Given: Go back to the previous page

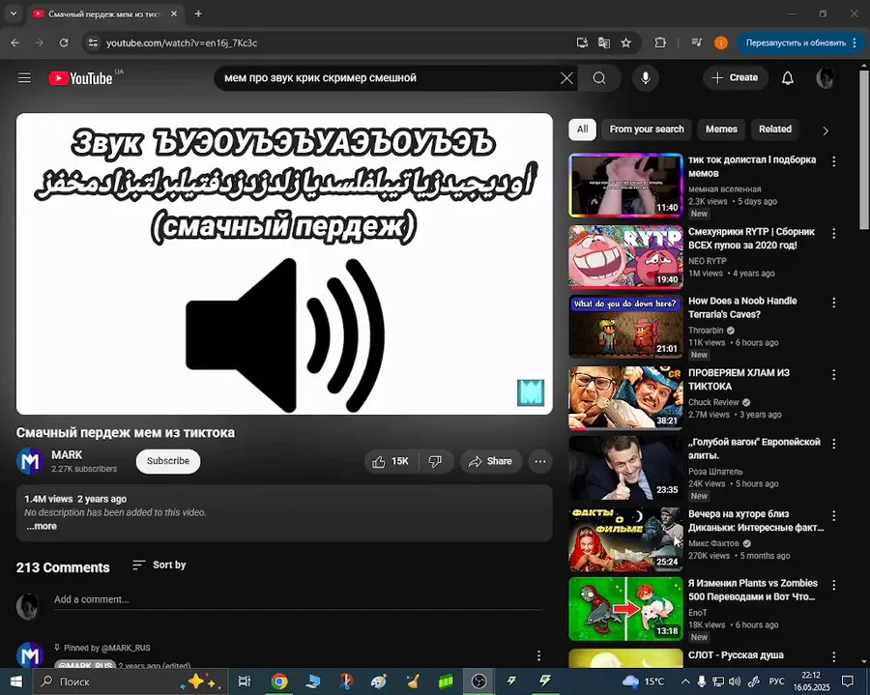Looking at the screenshot, I should (14, 43).
